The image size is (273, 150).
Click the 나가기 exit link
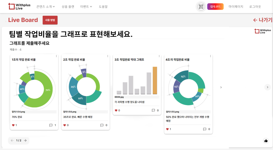262,20
